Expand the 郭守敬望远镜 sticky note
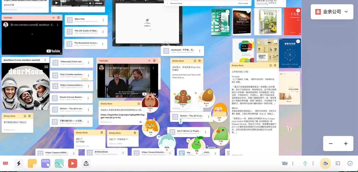Screen dimensions: 358x172 coord(25,116)
